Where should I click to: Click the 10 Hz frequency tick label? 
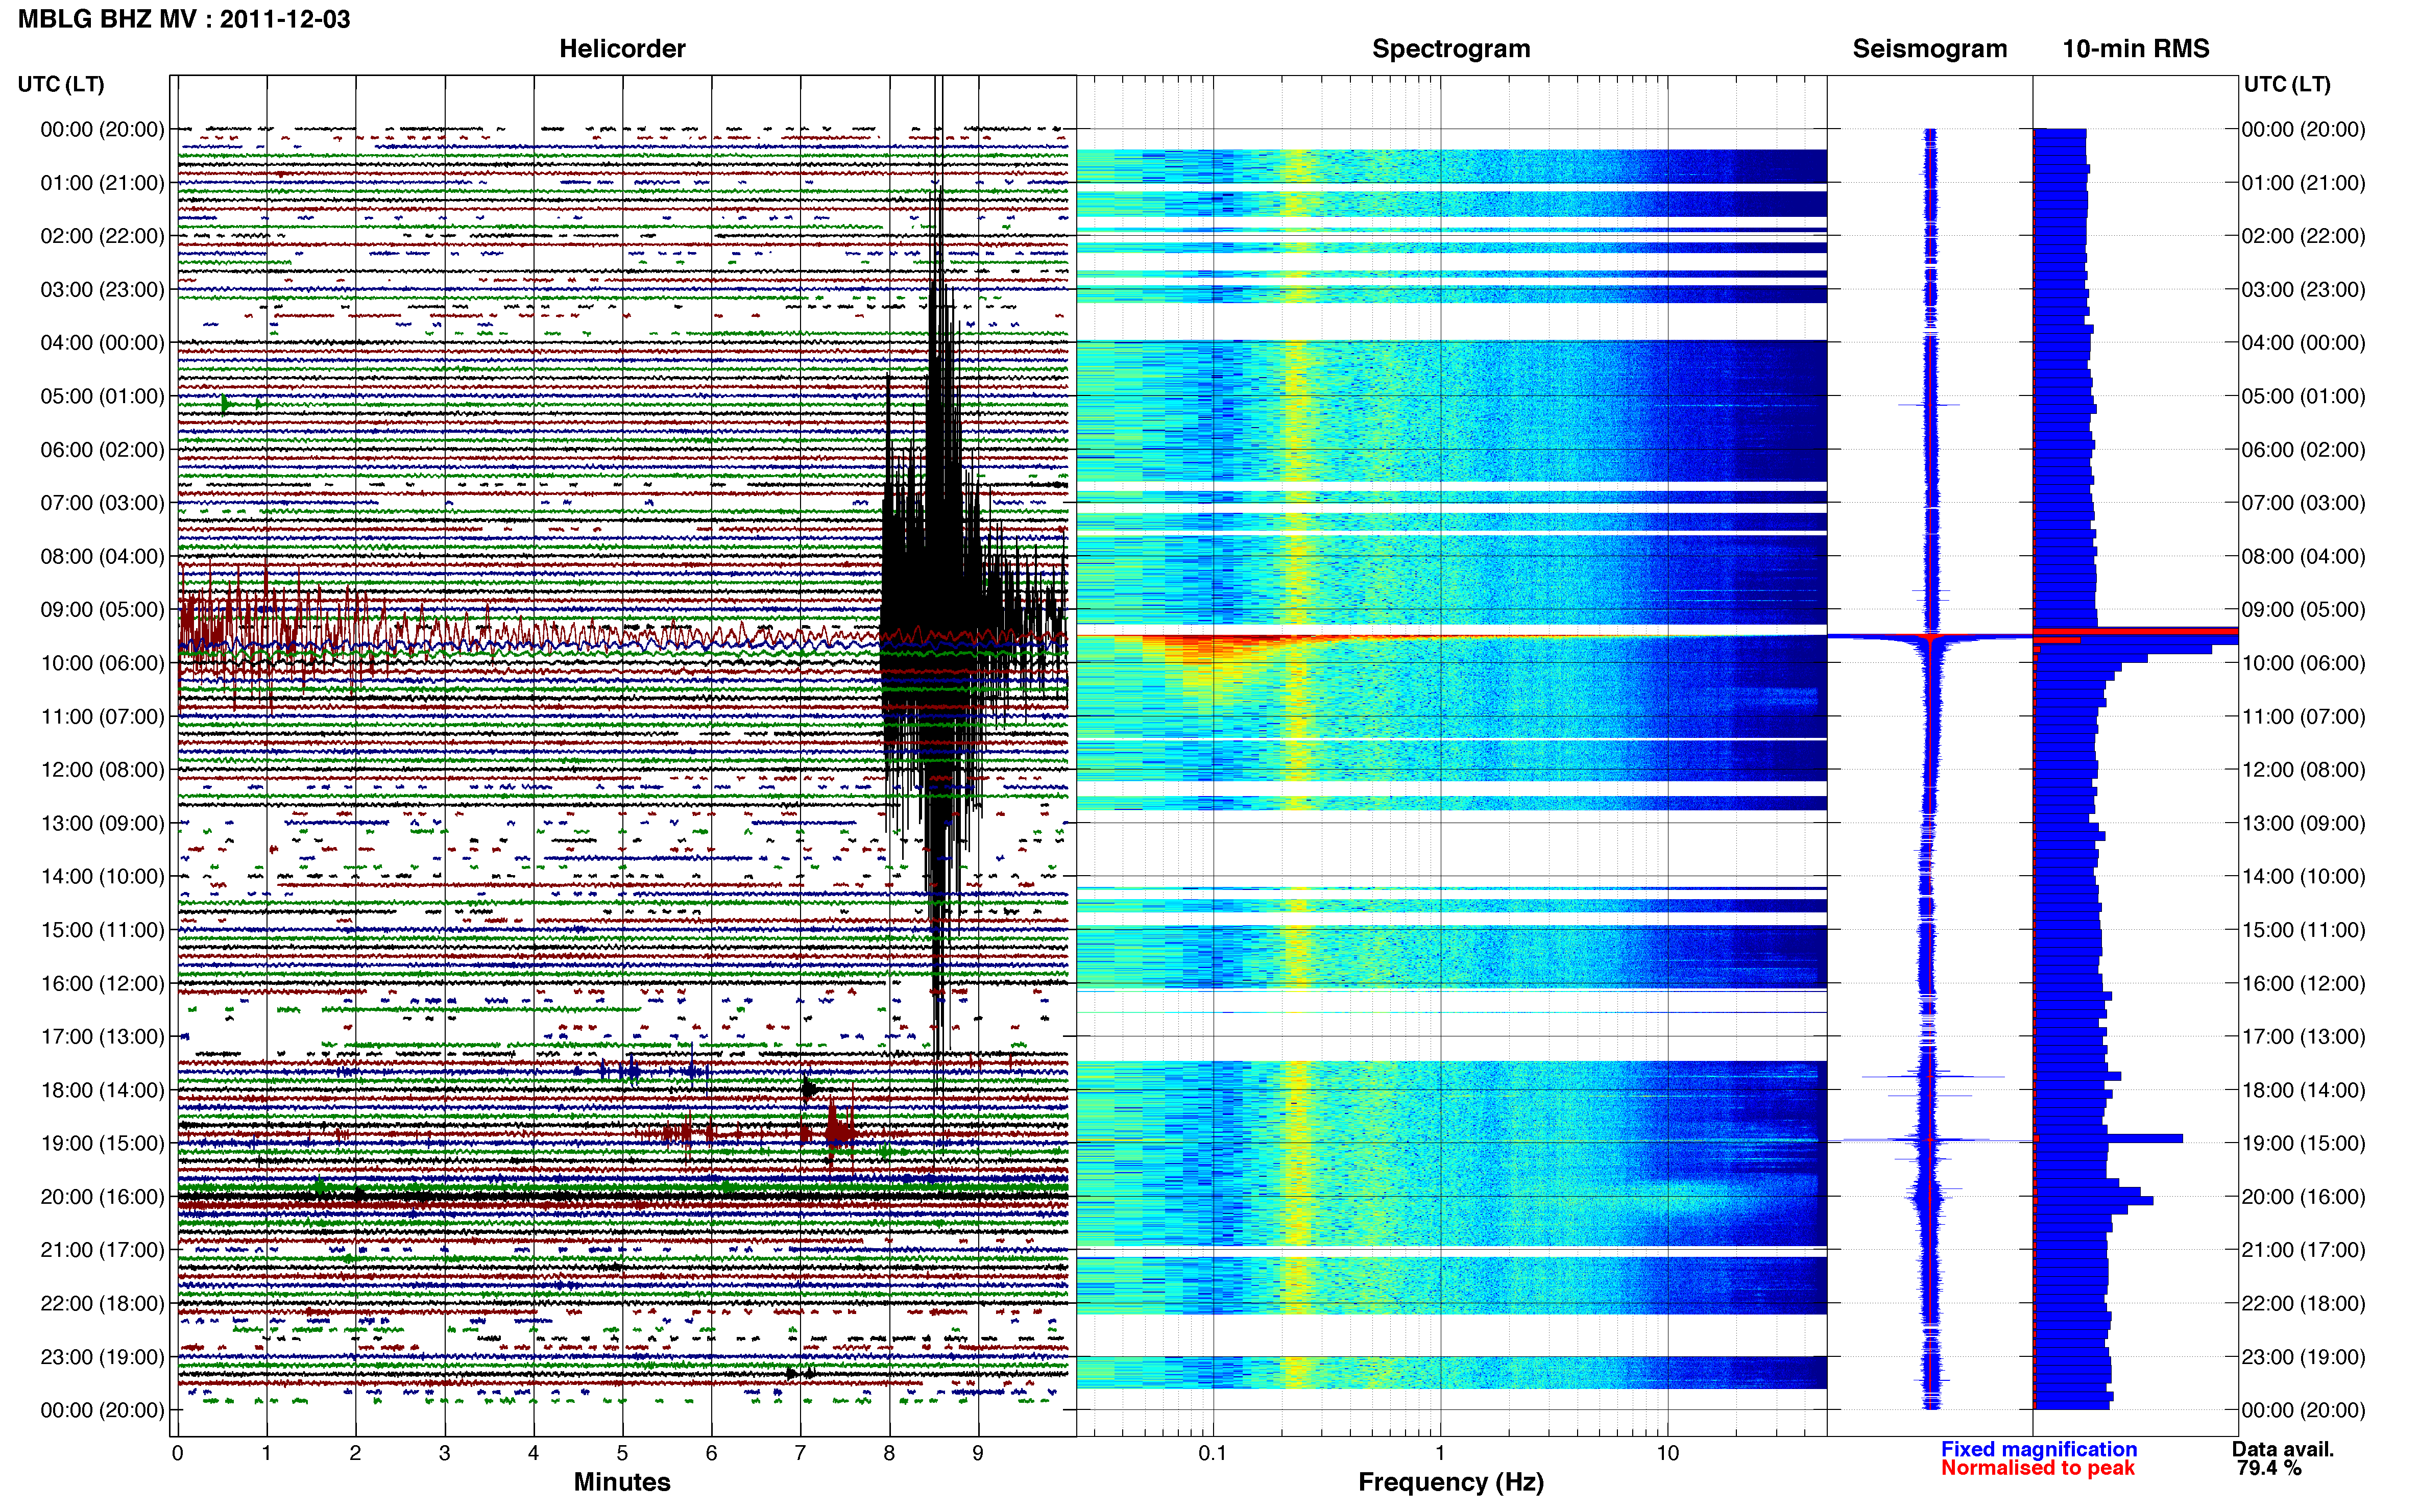1667,1452
